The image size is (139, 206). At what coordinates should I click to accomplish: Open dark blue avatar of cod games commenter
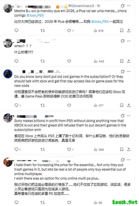click(8, 74)
